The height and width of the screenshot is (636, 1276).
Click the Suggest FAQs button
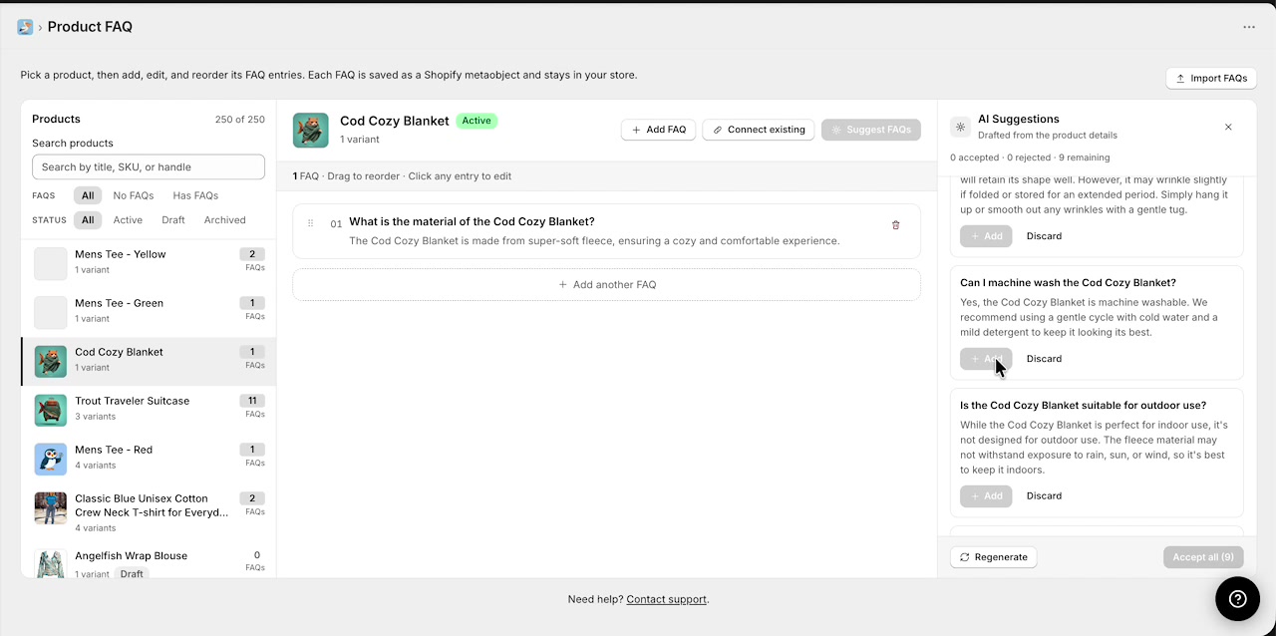871,130
